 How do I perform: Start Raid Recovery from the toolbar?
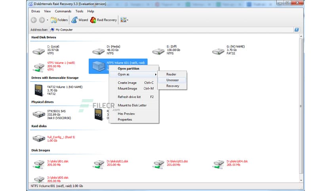coord(103,20)
